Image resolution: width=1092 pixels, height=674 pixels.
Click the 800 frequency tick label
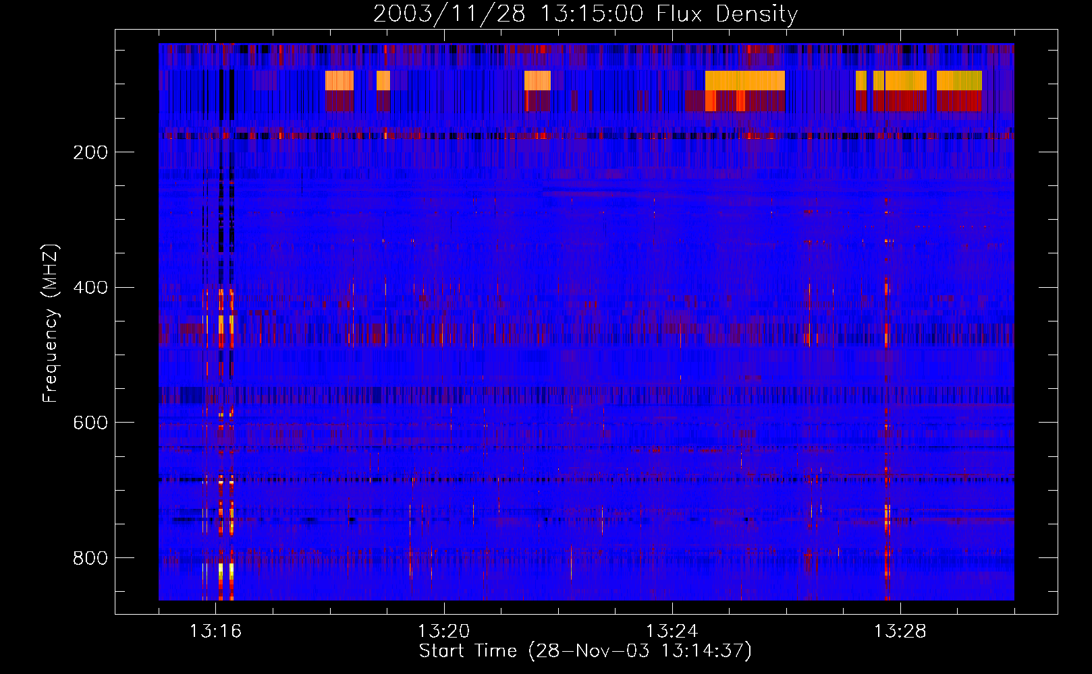[90, 558]
